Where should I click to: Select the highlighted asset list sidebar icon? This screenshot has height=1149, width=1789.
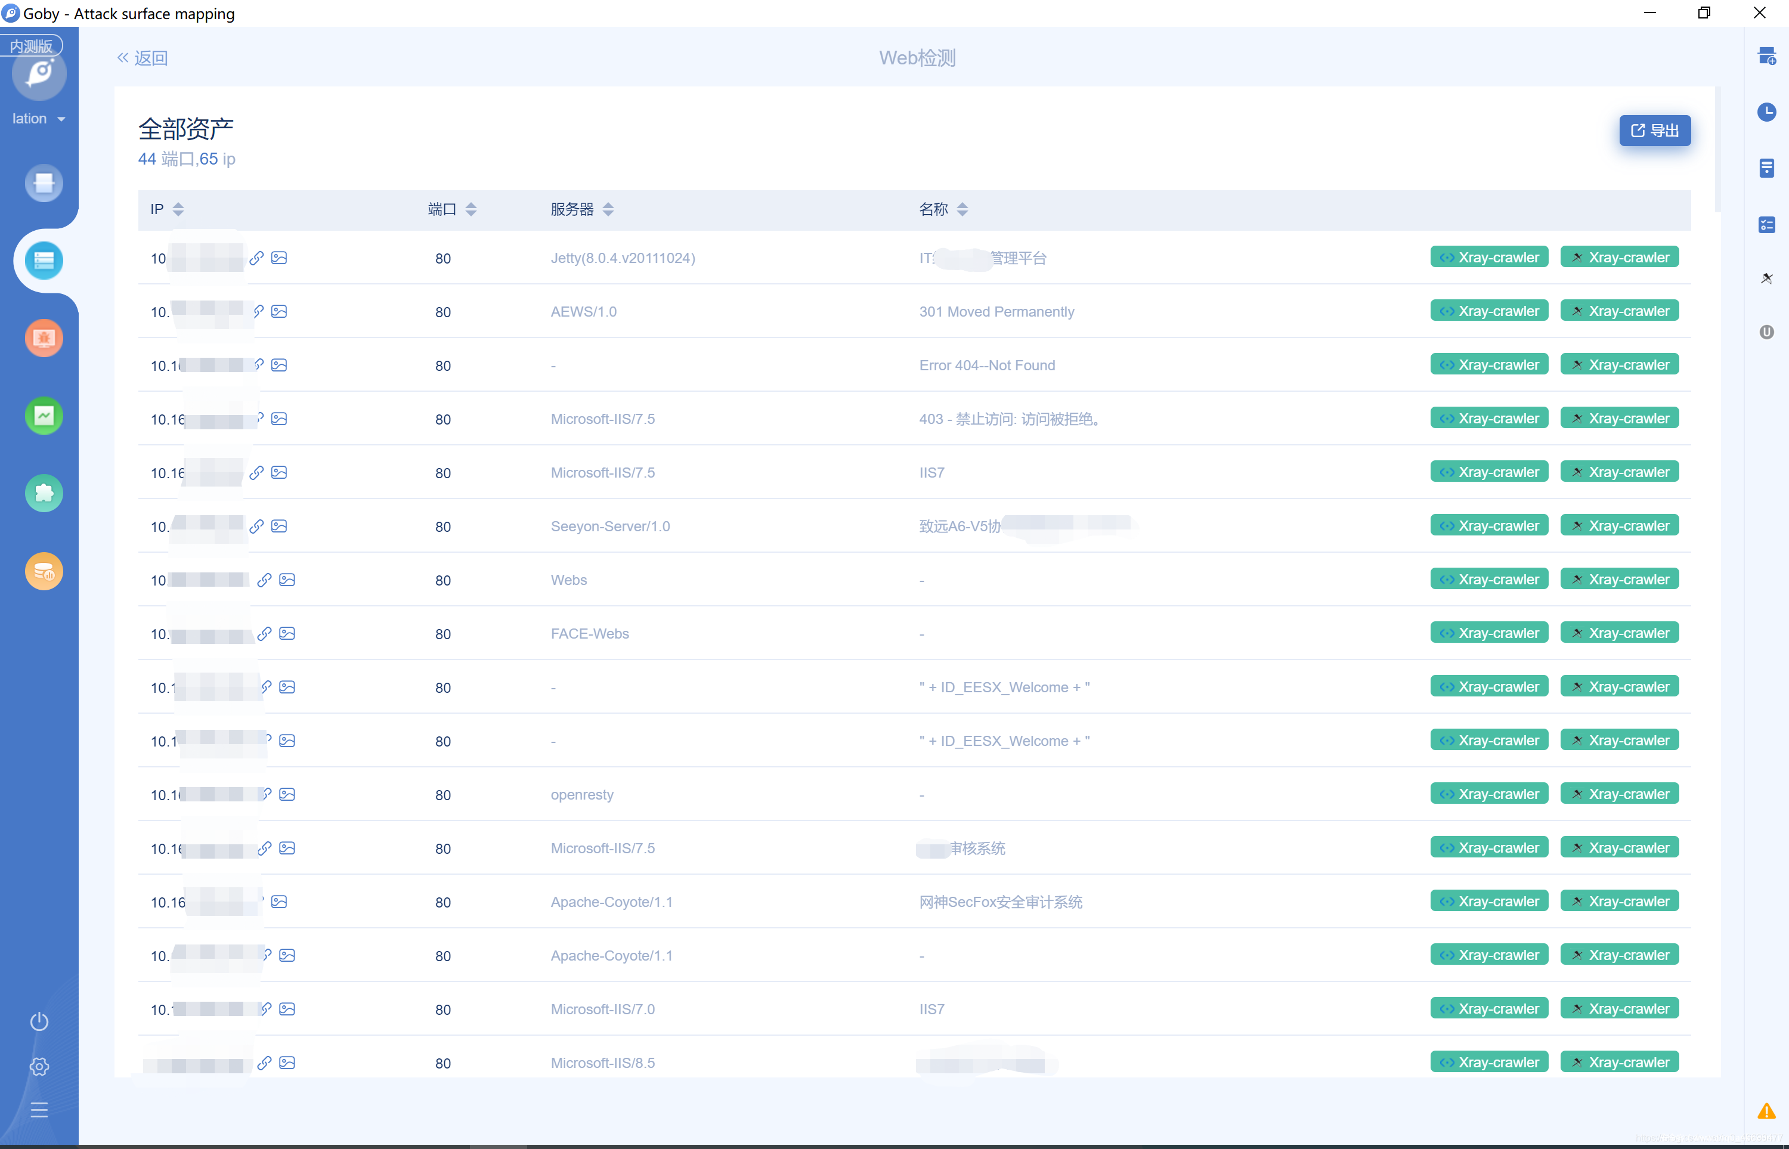click(44, 261)
